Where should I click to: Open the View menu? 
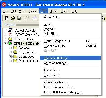click(x=22, y=11)
